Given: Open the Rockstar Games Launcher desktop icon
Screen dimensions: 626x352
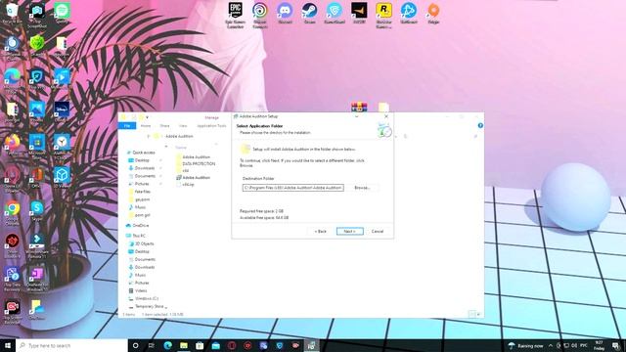Looking at the screenshot, I should tap(383, 16).
